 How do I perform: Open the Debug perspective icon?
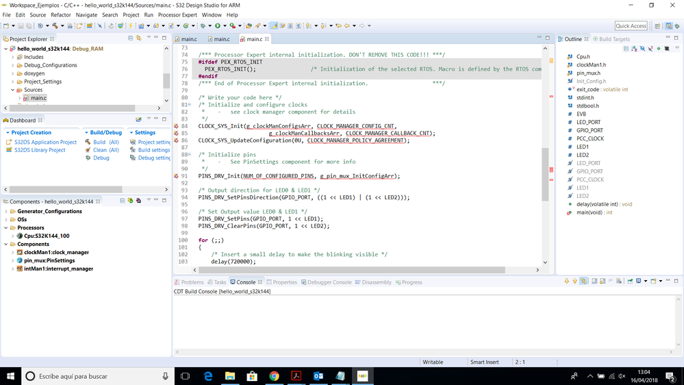coord(677,26)
